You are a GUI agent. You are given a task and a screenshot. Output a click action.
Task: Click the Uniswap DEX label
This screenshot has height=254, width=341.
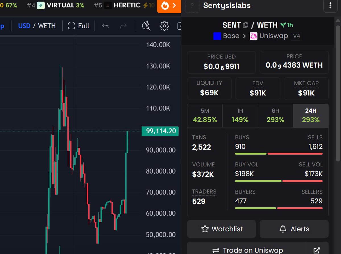[269, 36]
